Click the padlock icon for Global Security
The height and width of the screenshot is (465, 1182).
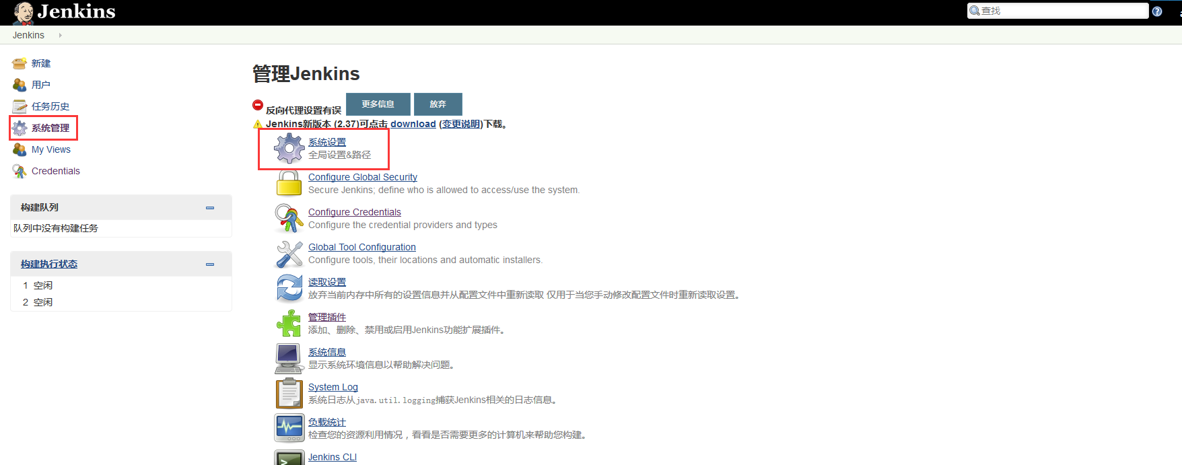click(289, 183)
